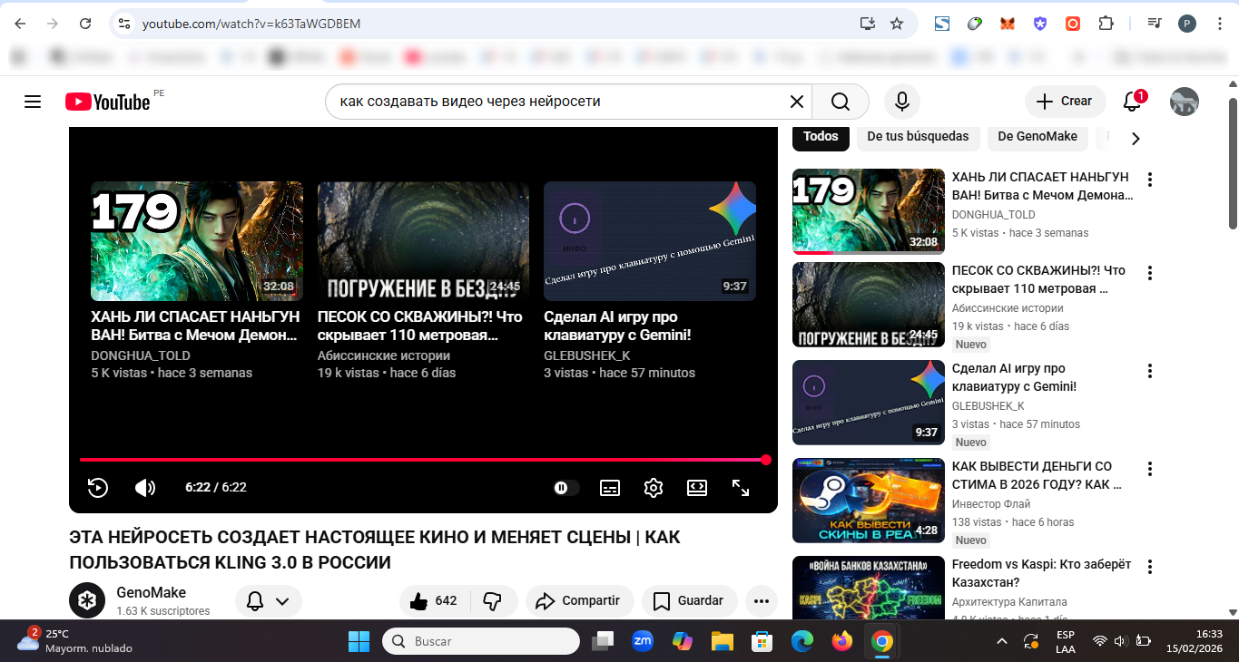Viewport: 1239px width, 662px height.
Task: Open player settings gear
Action: pyautogui.click(x=654, y=488)
